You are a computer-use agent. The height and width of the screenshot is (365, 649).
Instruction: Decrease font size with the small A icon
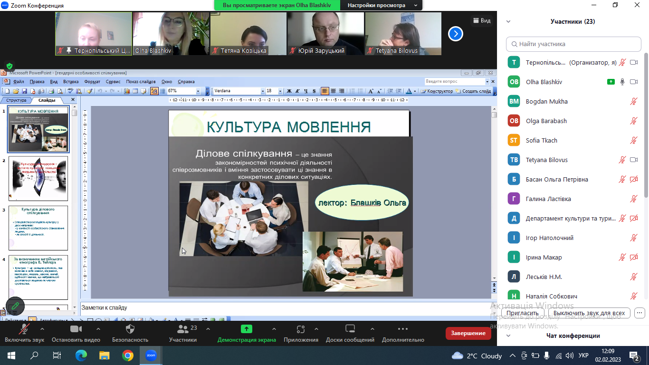point(379,91)
